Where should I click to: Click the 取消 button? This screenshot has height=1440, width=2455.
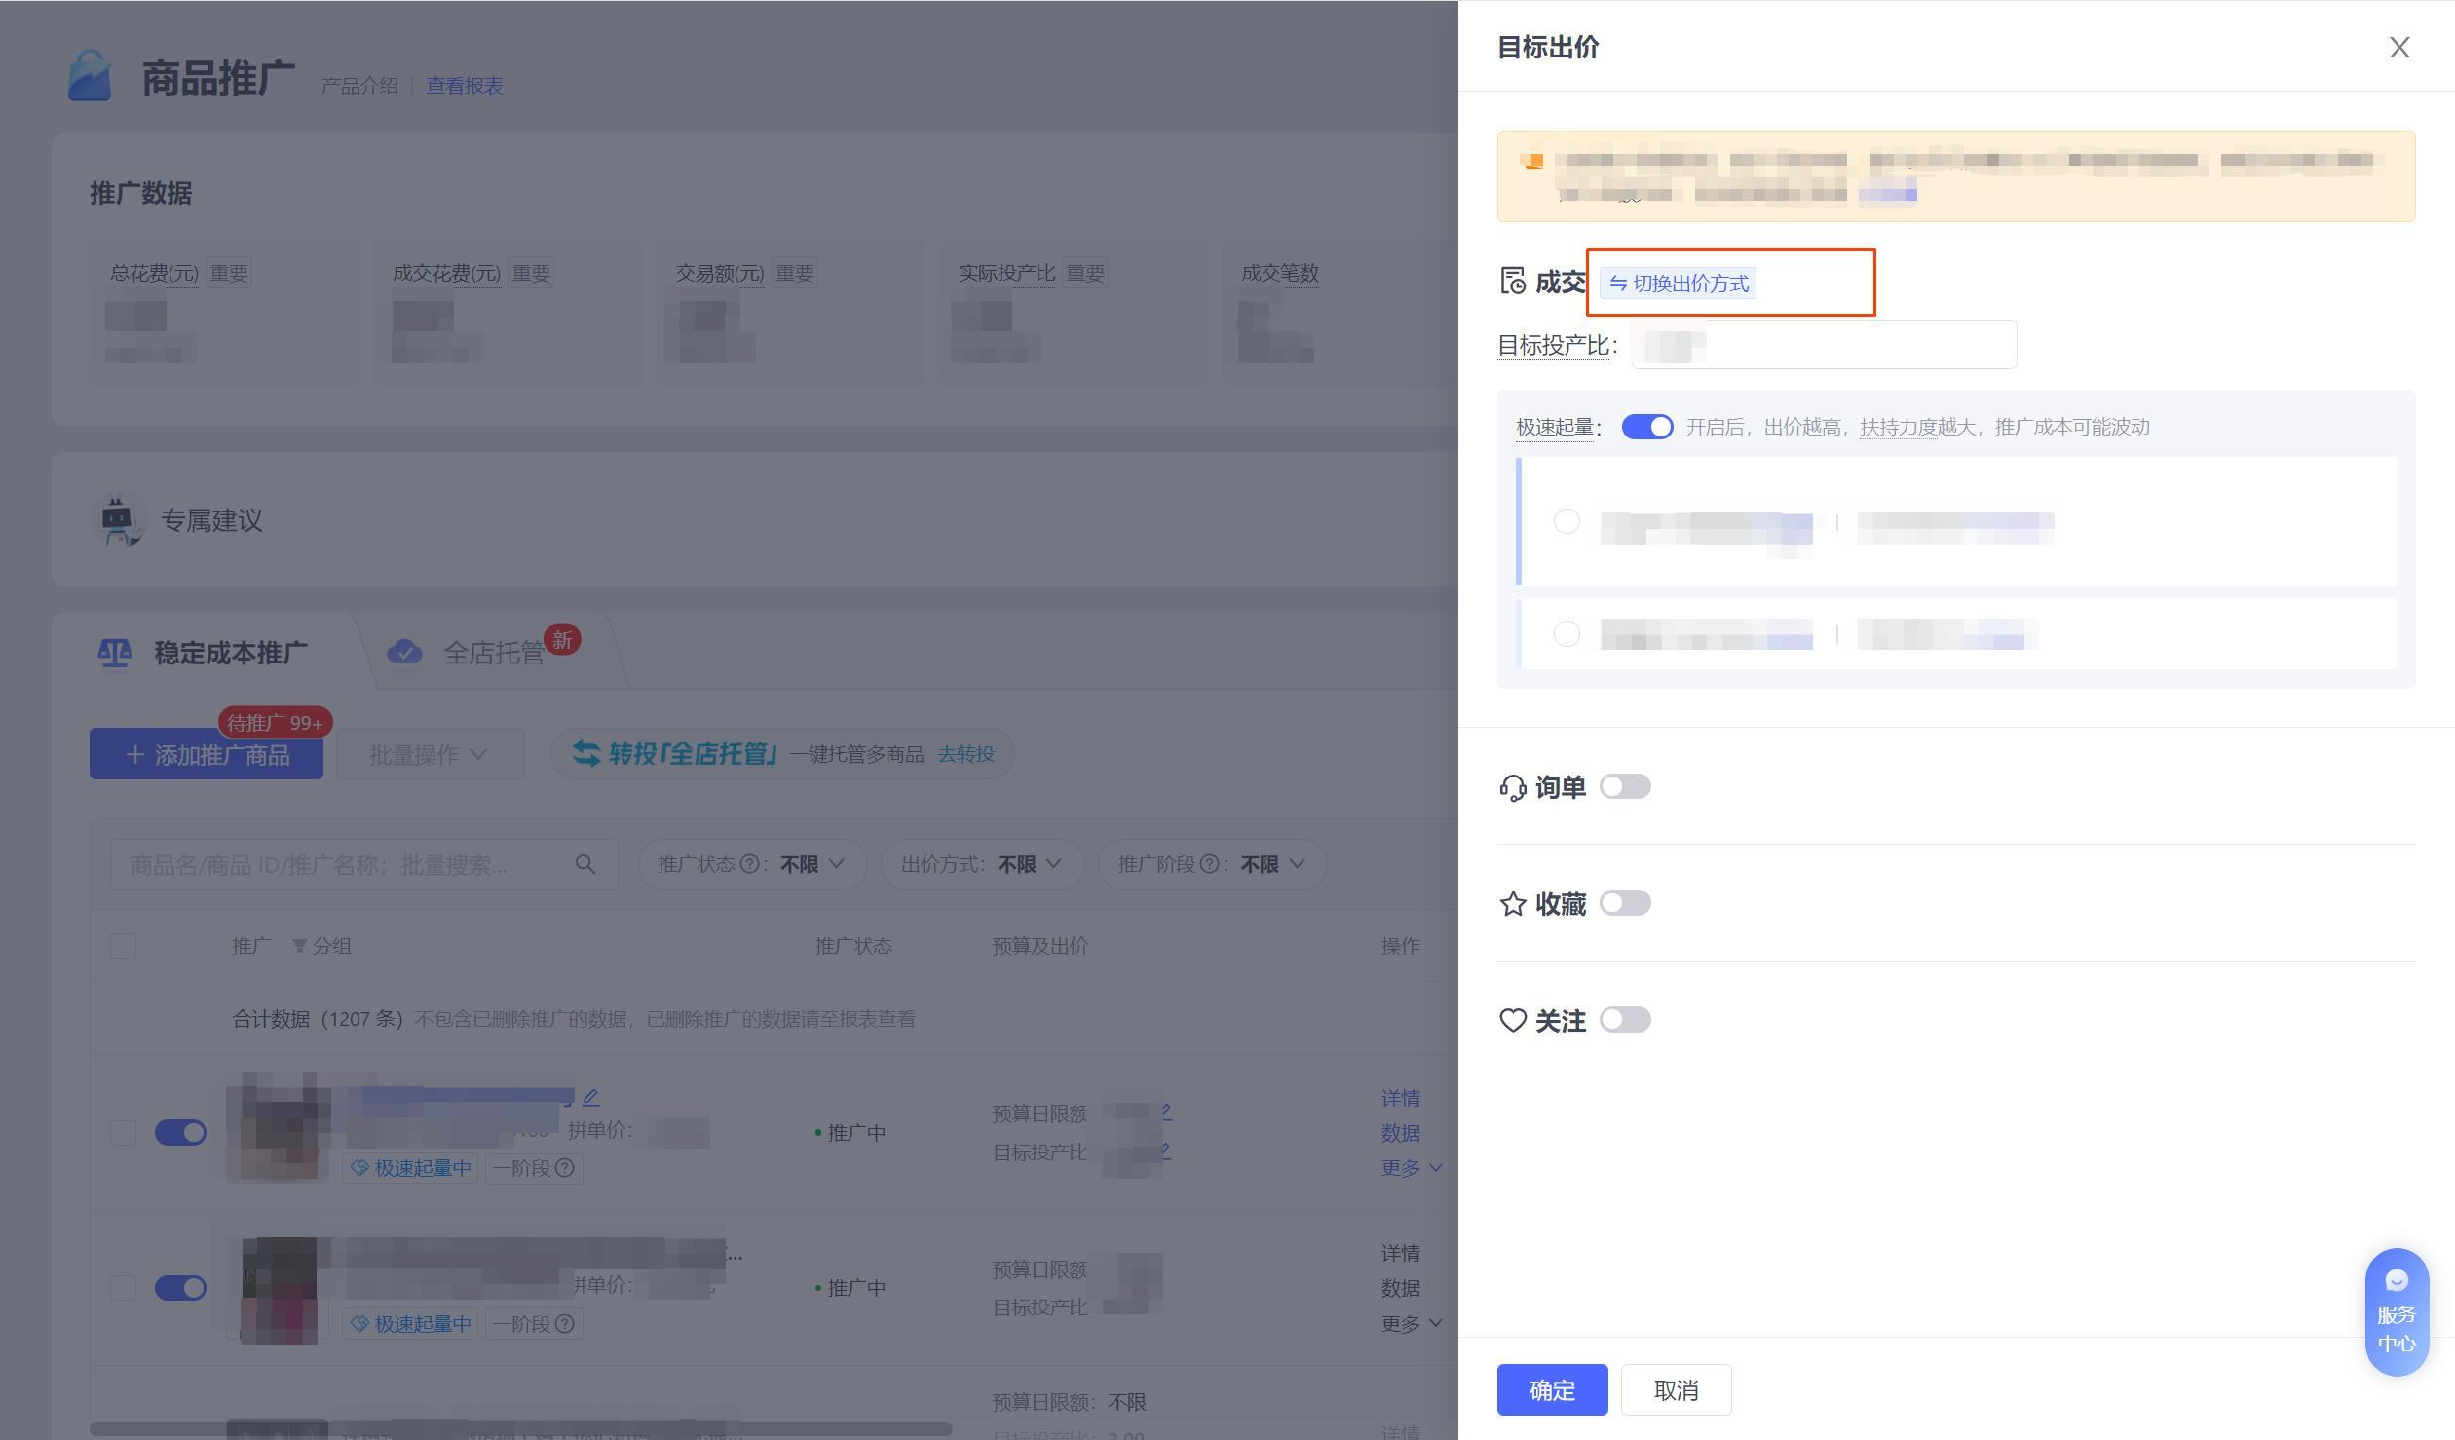click(x=1676, y=1389)
